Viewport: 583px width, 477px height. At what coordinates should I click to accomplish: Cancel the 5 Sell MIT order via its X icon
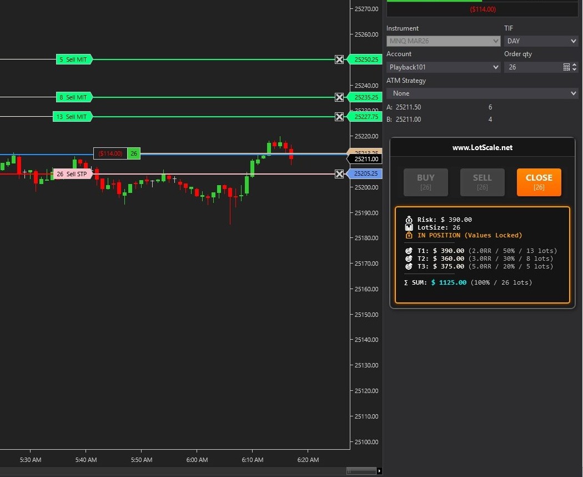click(339, 59)
